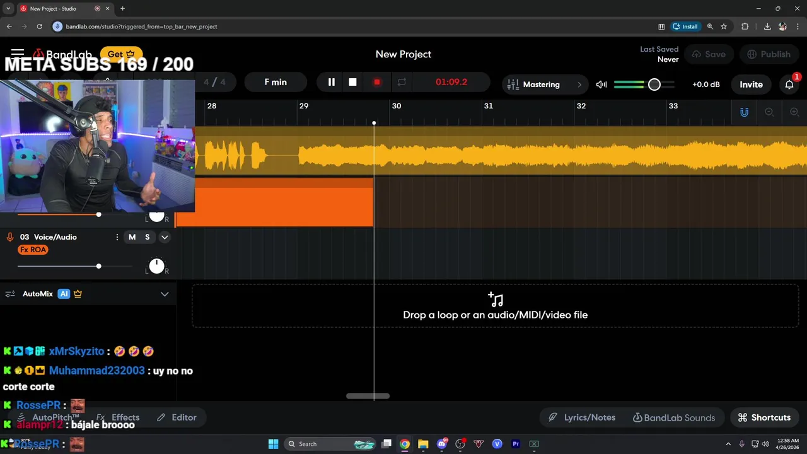Mute master output via speaker icon
This screenshot has width=807, height=454.
click(x=601, y=84)
